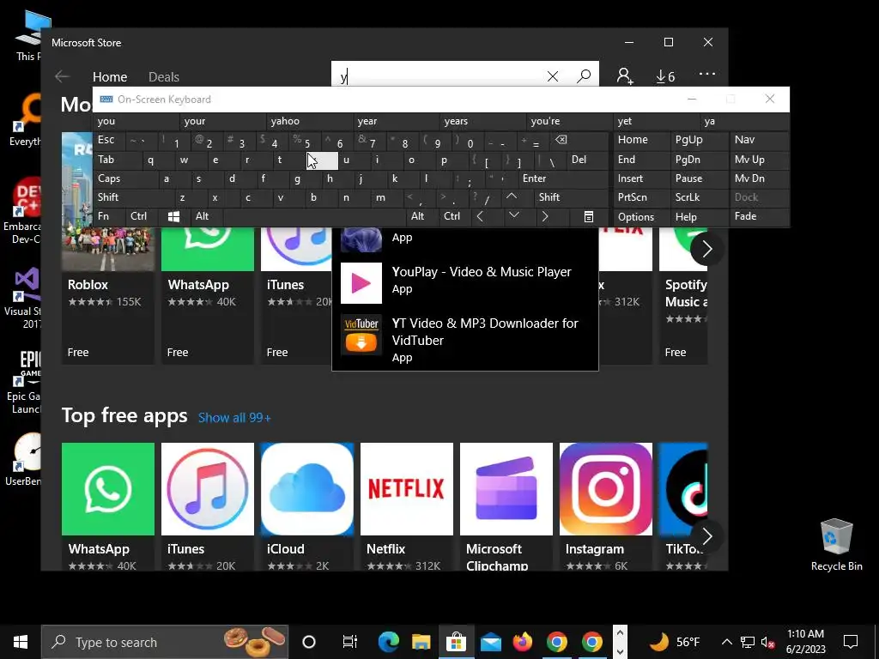This screenshot has height=659, width=879.
Task: Open Show all 99+ link
Action: (x=234, y=418)
